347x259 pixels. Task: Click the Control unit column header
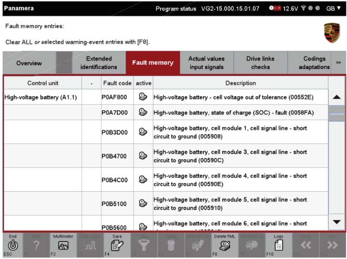(x=43, y=83)
